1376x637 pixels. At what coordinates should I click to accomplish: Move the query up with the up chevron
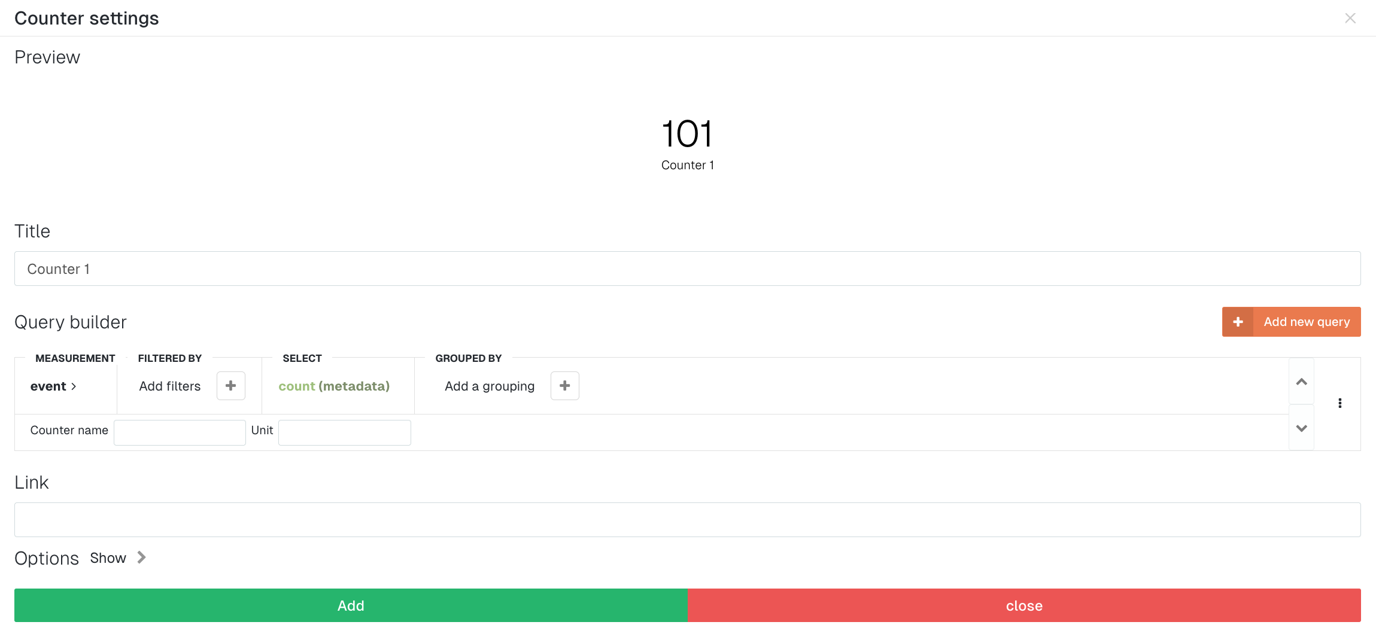pos(1301,381)
